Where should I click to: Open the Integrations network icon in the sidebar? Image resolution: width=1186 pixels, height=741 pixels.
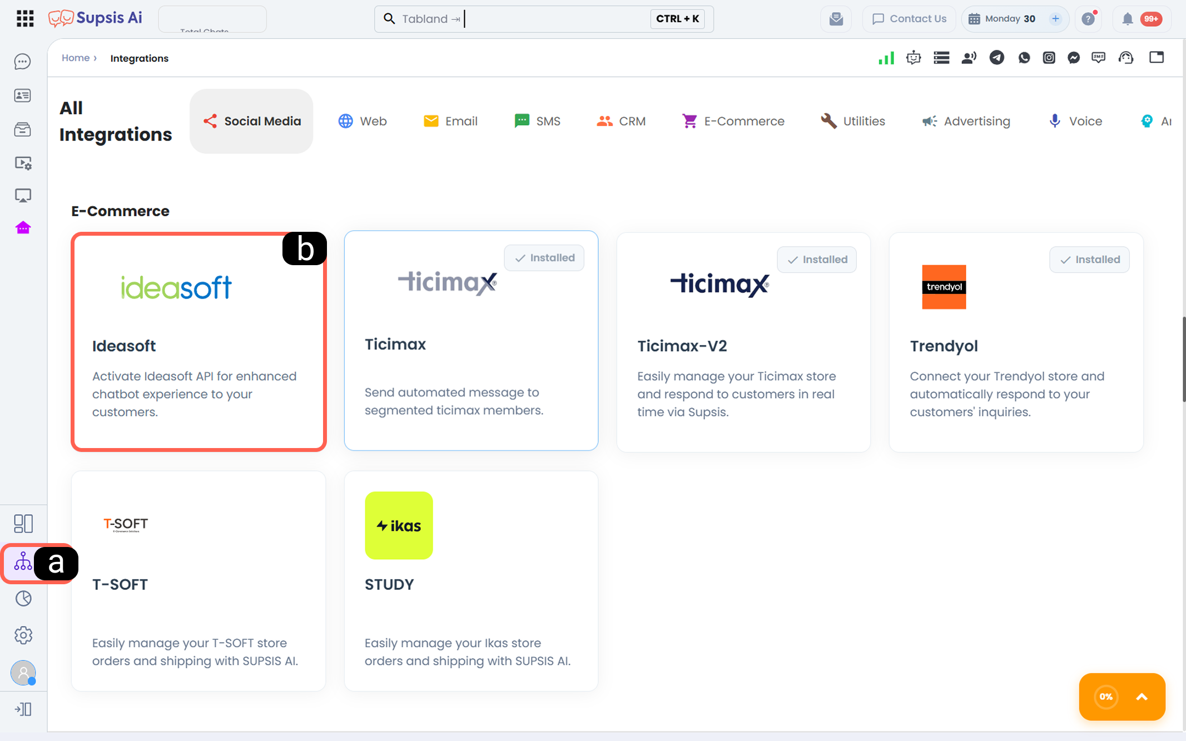coord(23,561)
